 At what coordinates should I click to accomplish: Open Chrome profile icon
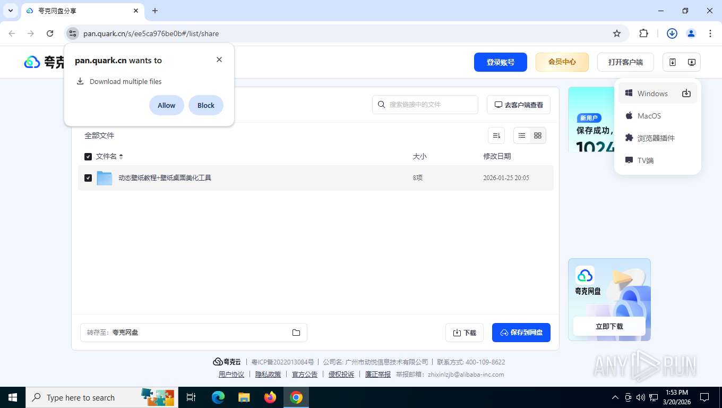click(x=691, y=33)
